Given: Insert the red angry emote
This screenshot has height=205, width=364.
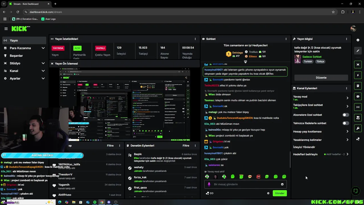Looking at the screenshot, I should click(258, 177).
